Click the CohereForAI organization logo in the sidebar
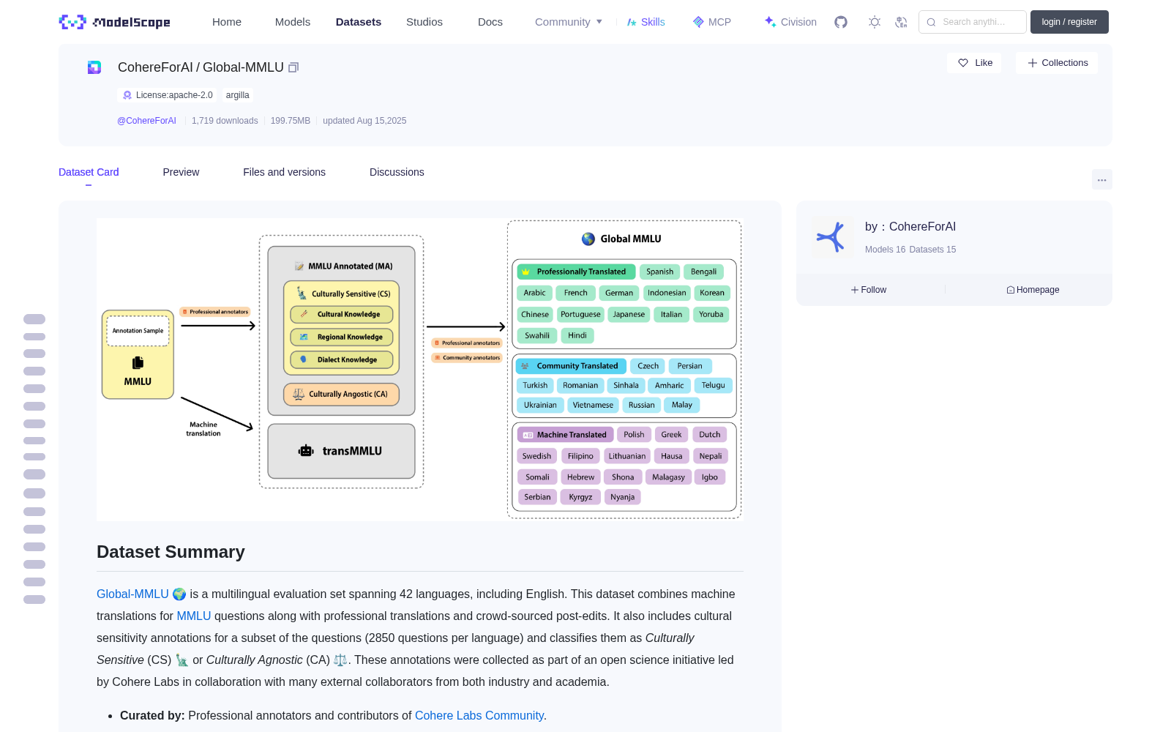1171x732 pixels. (832, 237)
